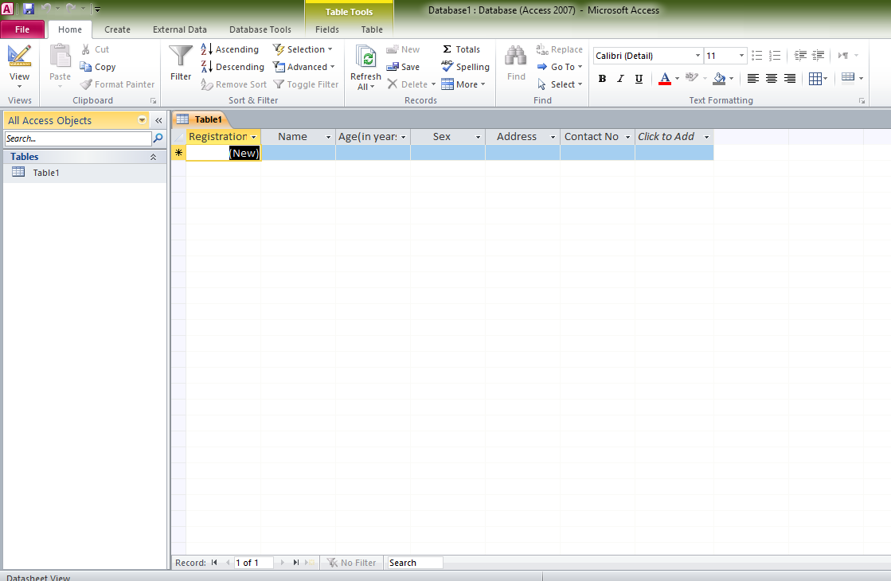
Task: Increase the list indent level
Action: (819, 55)
